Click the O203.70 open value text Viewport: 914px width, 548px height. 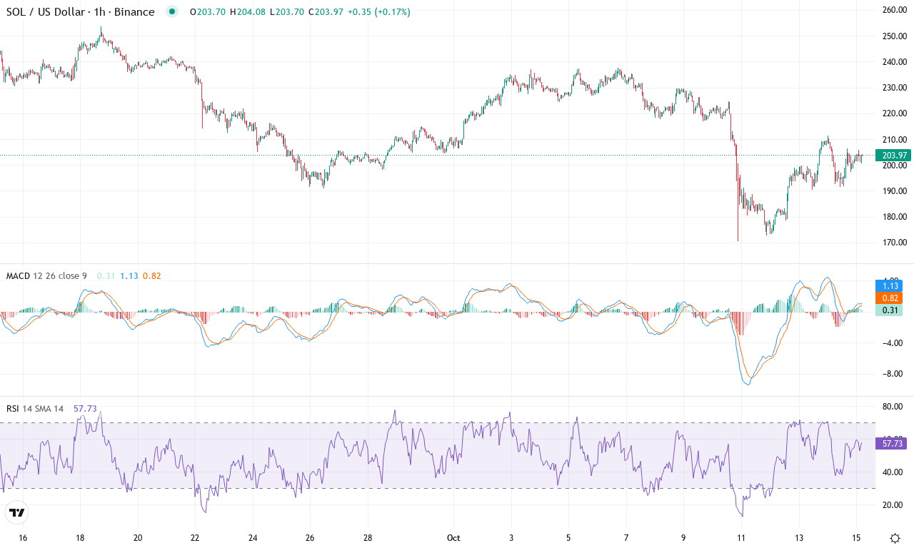click(207, 11)
